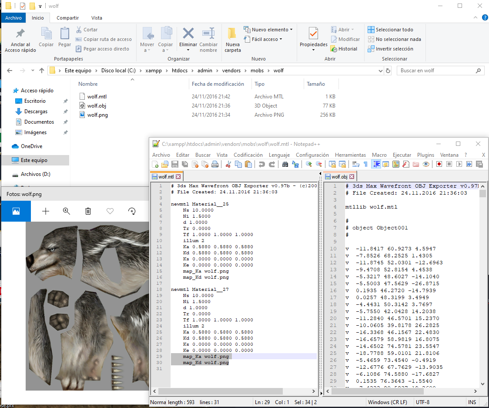The width and height of the screenshot is (489, 408).
Task: Switch to the wolf.obj tab
Action: coord(341,176)
